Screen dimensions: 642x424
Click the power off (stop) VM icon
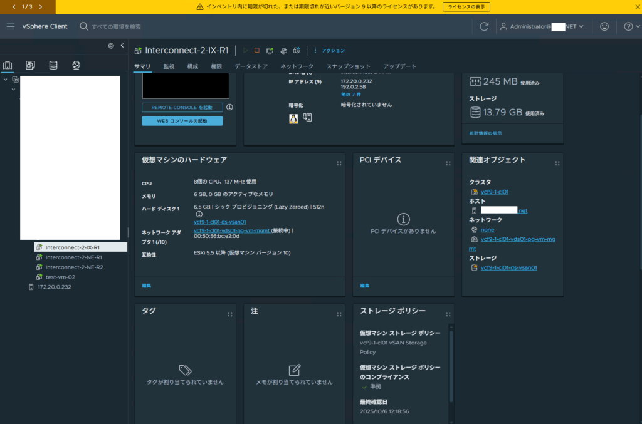pyautogui.click(x=256, y=50)
